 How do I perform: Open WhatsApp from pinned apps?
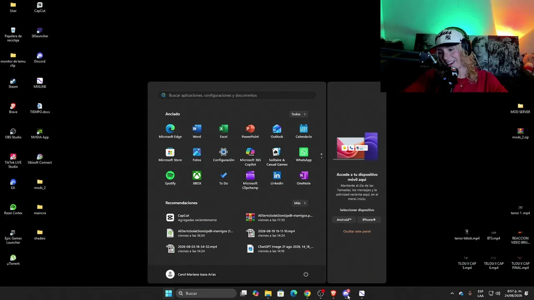pyautogui.click(x=304, y=155)
